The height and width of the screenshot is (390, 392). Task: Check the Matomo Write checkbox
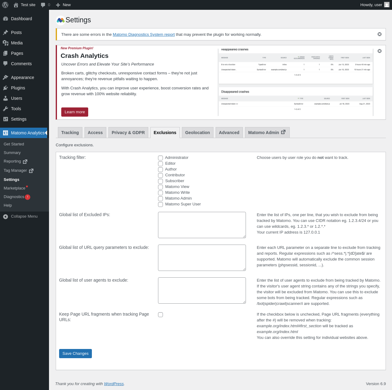tap(160, 193)
